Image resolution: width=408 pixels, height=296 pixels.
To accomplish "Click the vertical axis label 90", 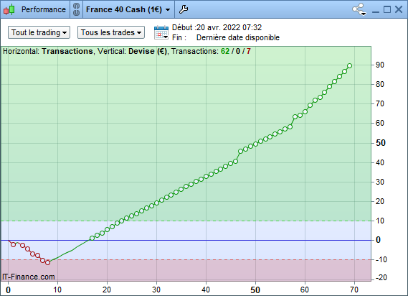I will (x=379, y=65).
